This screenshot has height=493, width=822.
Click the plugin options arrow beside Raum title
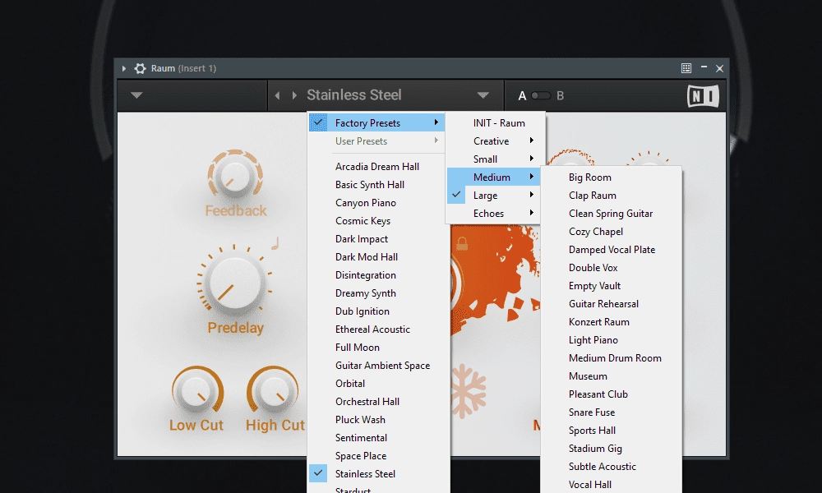[124, 68]
